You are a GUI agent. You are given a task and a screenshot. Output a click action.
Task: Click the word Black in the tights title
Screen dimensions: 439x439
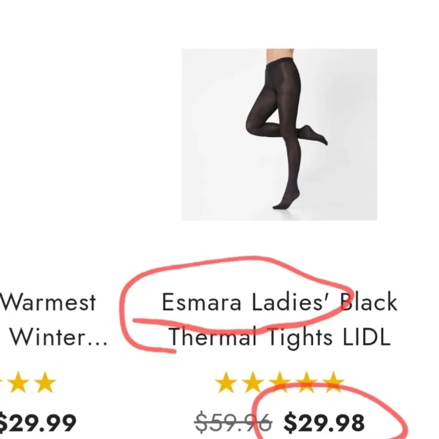click(369, 301)
